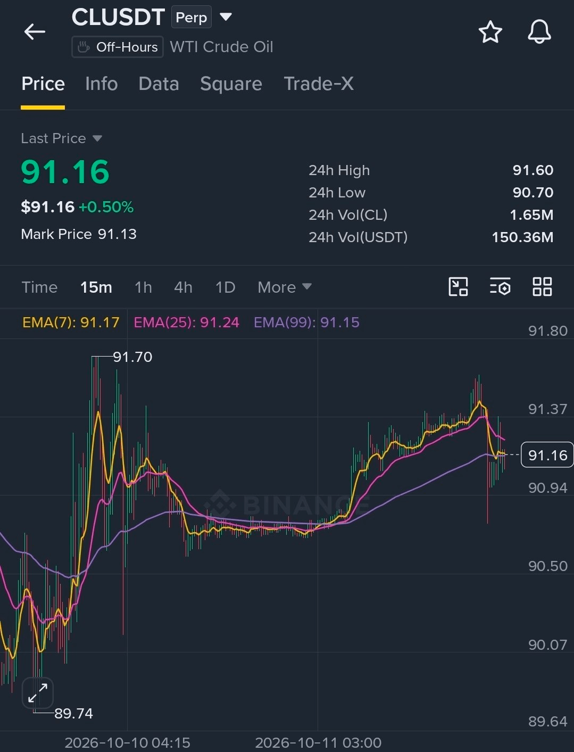Tap the Perp contract type label
Screen dimensions: 574x752
tap(191, 18)
